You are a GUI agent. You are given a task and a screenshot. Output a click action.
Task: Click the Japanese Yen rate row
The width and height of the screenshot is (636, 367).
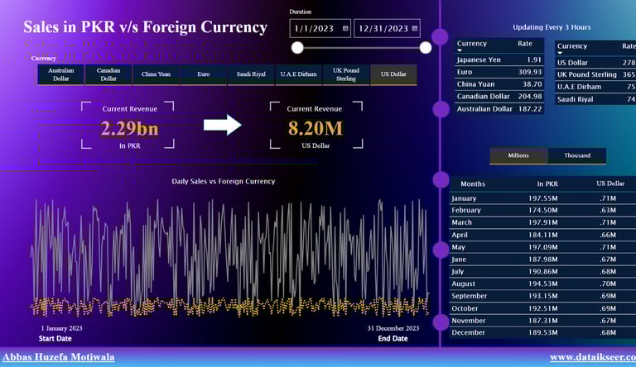(x=499, y=60)
